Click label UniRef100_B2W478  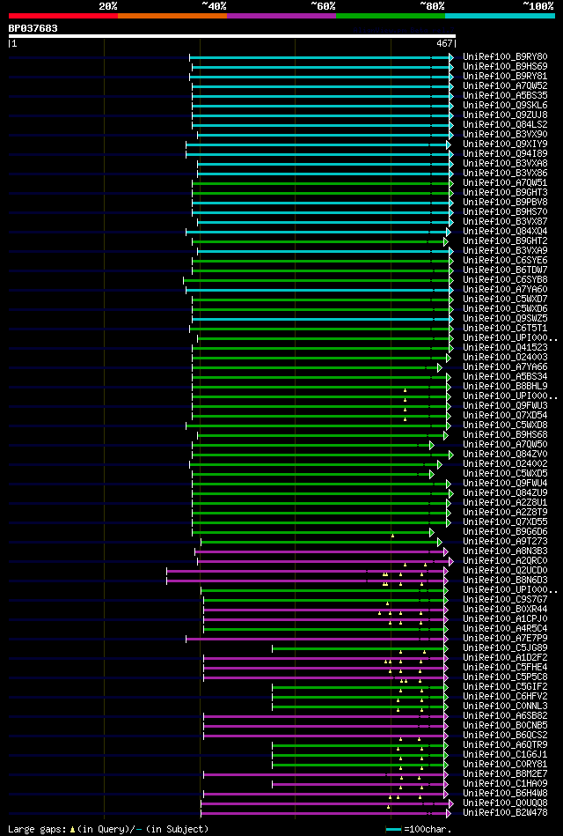click(505, 812)
